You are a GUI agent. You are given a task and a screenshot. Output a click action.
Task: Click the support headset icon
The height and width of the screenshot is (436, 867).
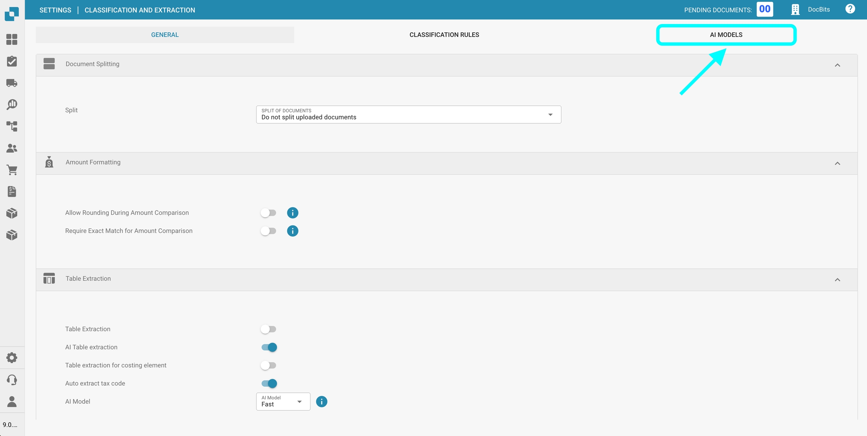coord(12,380)
